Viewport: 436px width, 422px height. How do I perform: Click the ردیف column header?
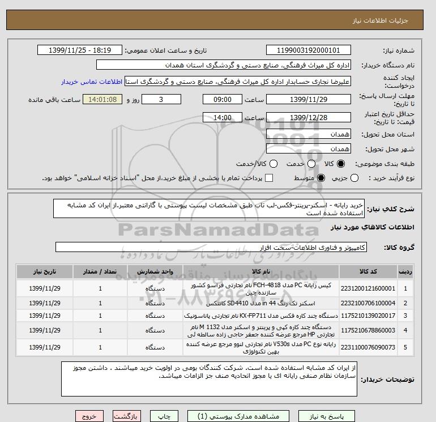(405, 271)
